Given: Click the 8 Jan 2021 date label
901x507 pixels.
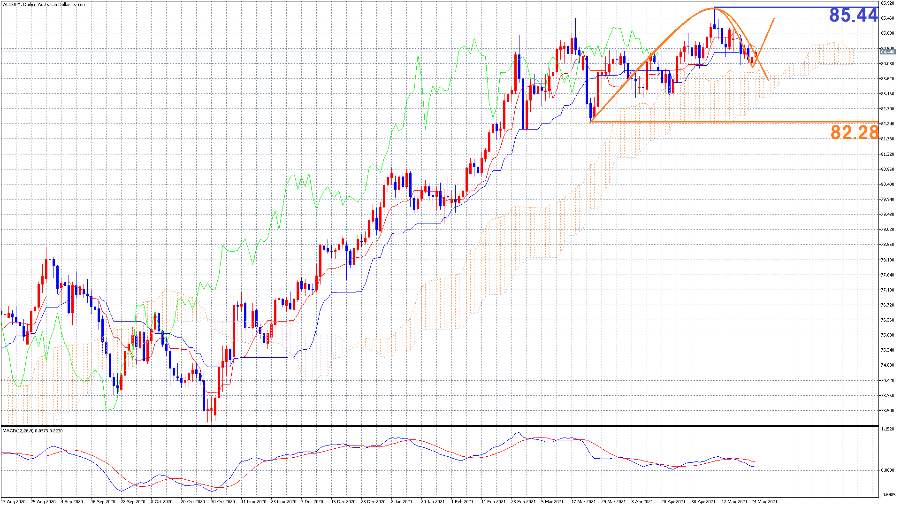Looking at the screenshot, I should [x=402, y=501].
